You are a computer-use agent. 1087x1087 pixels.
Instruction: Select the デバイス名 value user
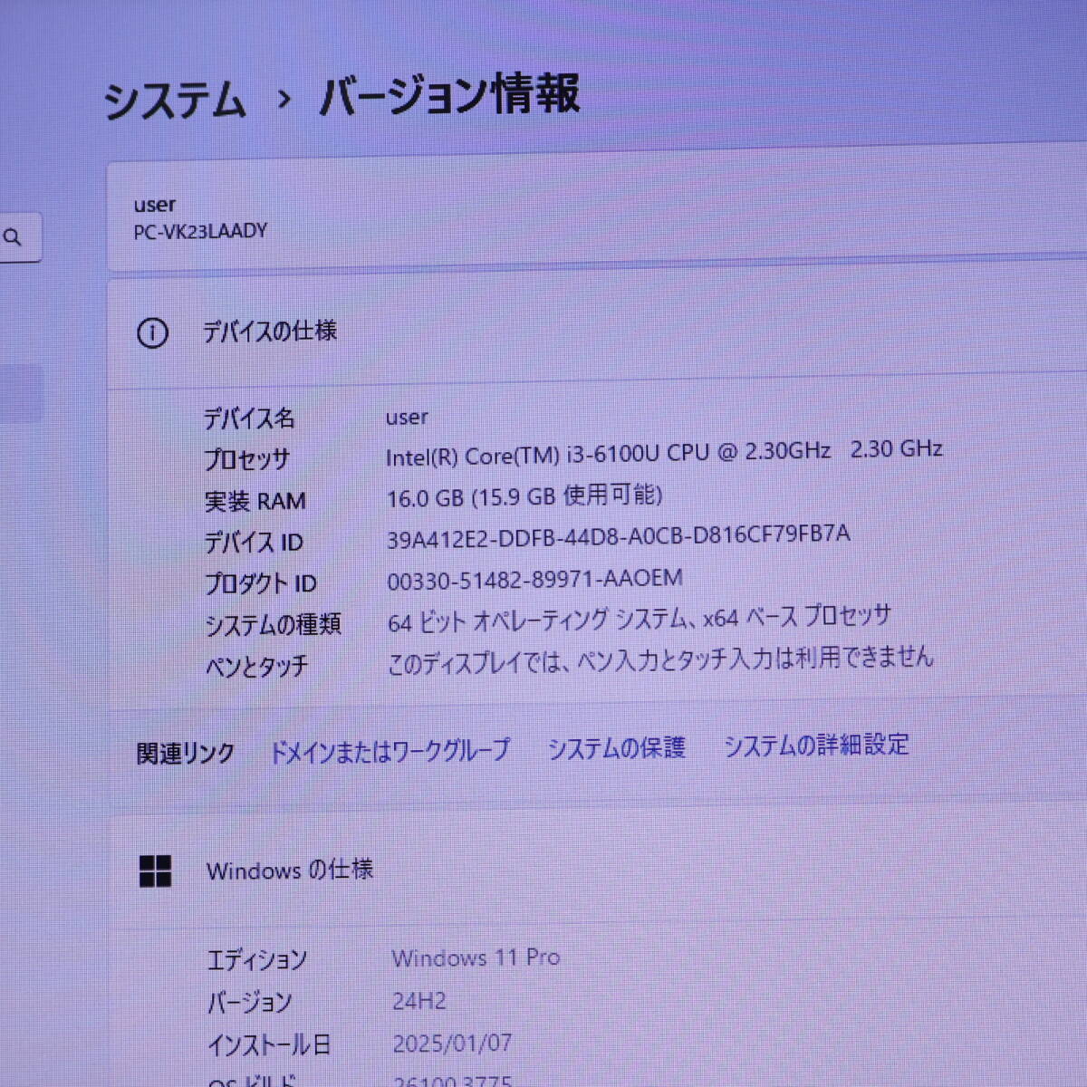click(x=407, y=418)
